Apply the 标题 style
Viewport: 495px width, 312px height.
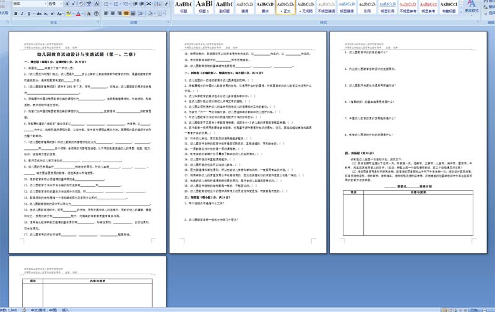point(183,7)
